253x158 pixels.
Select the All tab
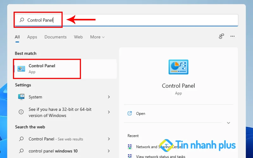[x=17, y=37]
